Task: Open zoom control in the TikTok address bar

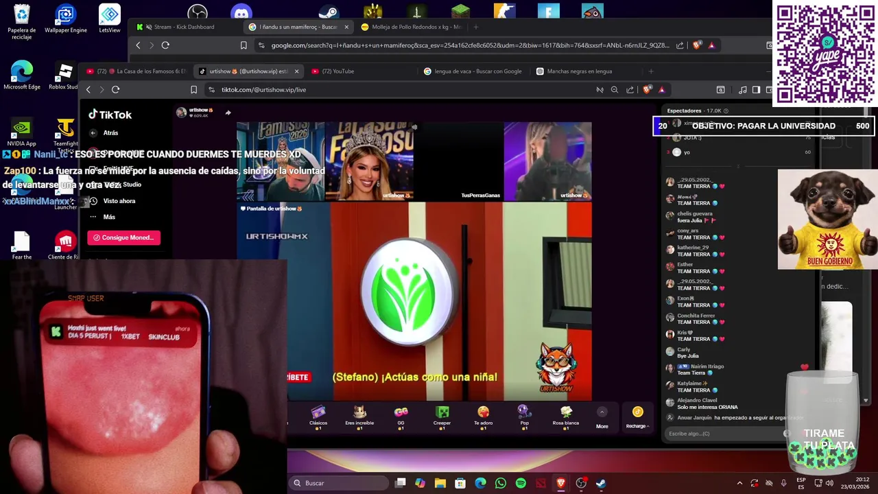Action: click(x=615, y=89)
